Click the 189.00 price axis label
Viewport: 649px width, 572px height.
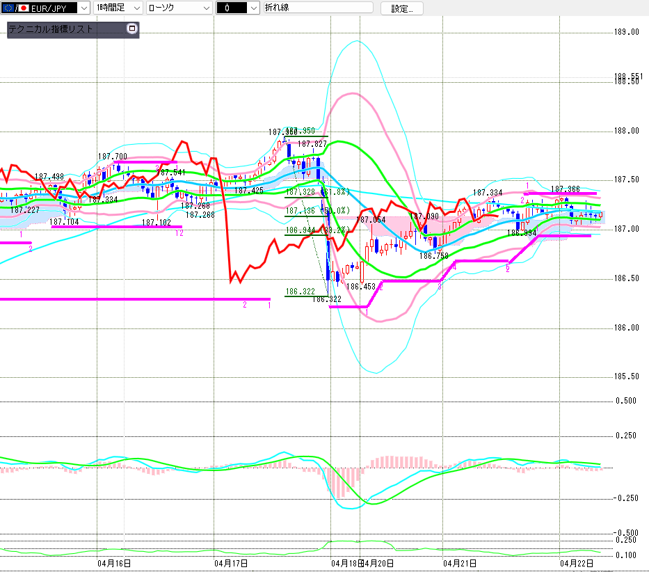(x=626, y=32)
